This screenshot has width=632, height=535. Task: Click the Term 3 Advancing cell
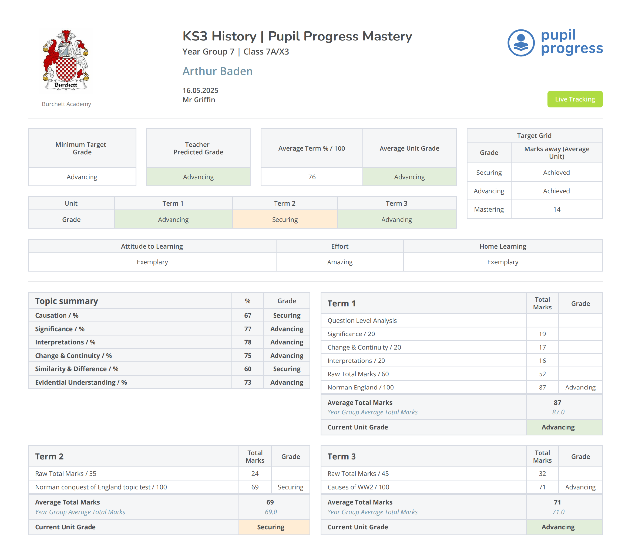tap(396, 219)
